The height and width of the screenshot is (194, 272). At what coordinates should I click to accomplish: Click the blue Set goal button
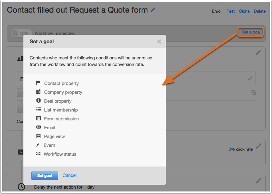point(45,176)
